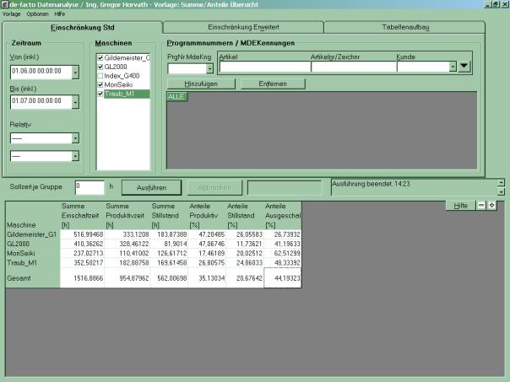Toggle the Gildemeister_G machine checkbox
The width and height of the screenshot is (510, 382).
click(100, 57)
